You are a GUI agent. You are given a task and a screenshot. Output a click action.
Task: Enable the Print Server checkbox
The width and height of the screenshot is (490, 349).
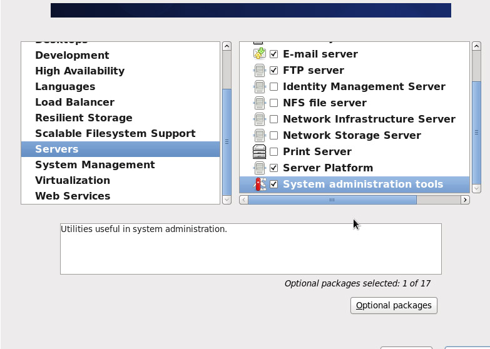(273, 151)
